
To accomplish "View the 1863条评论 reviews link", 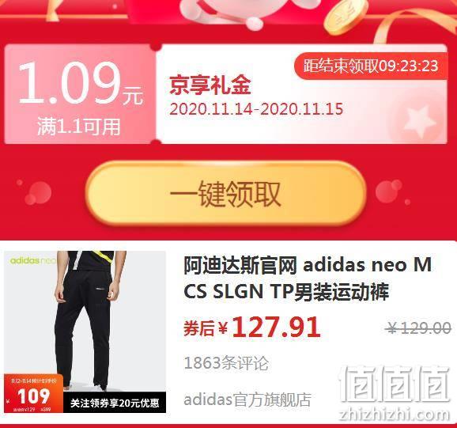I will 226,363.
